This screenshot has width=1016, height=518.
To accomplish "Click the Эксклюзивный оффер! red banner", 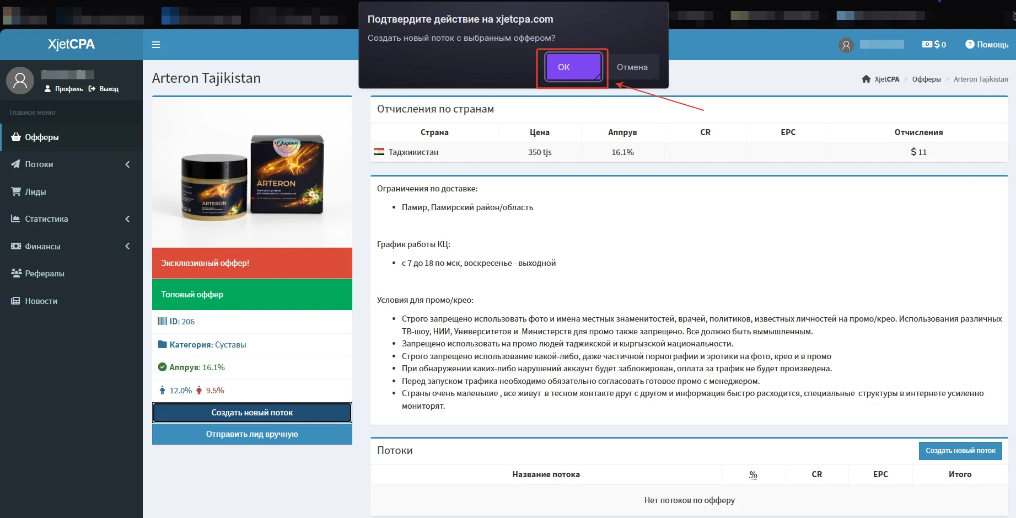I will click(252, 263).
